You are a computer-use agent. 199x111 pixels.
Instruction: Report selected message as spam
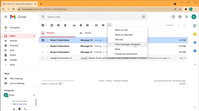(x=58, y=25)
